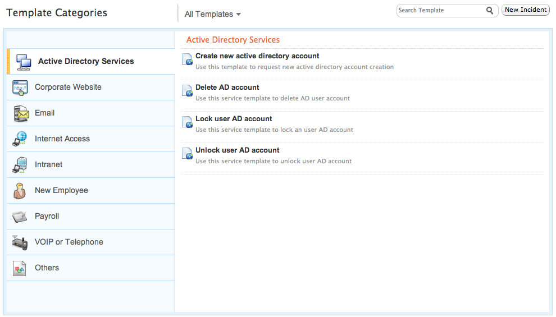The width and height of the screenshot is (556, 317).
Task: Open Create new active directory account template
Action: 257,56
